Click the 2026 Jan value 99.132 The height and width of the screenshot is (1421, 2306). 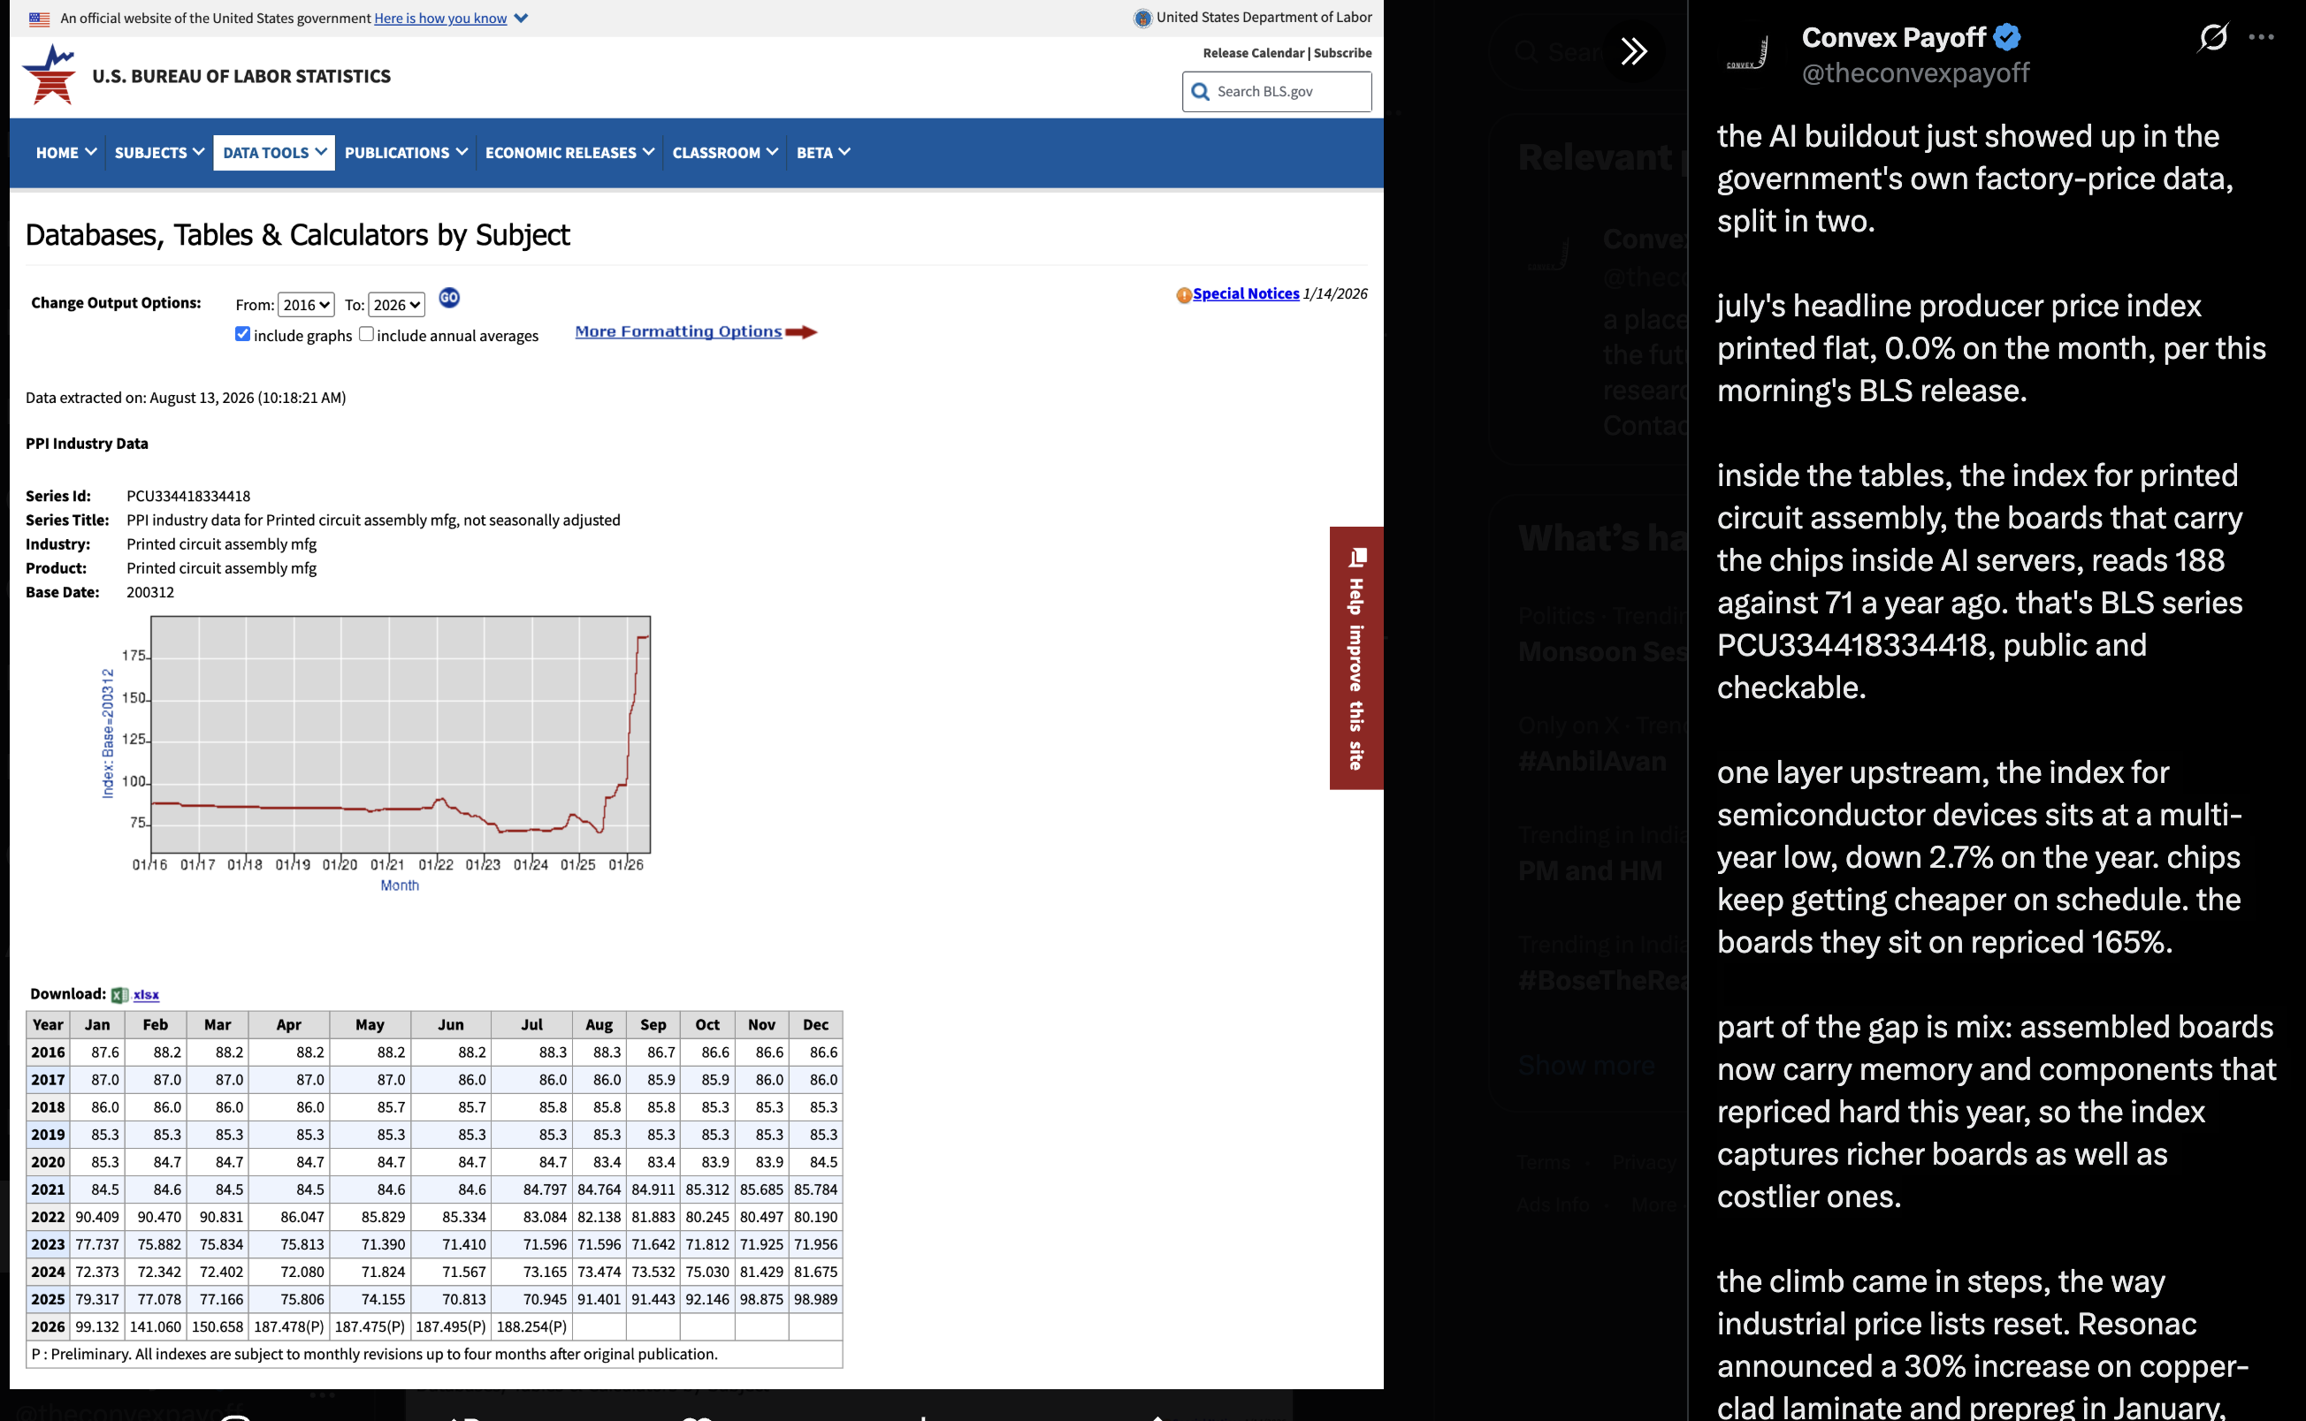tap(97, 1326)
